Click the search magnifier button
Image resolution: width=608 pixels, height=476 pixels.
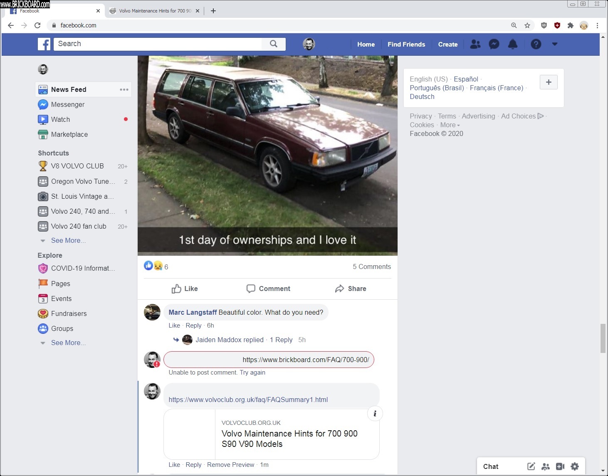(274, 44)
